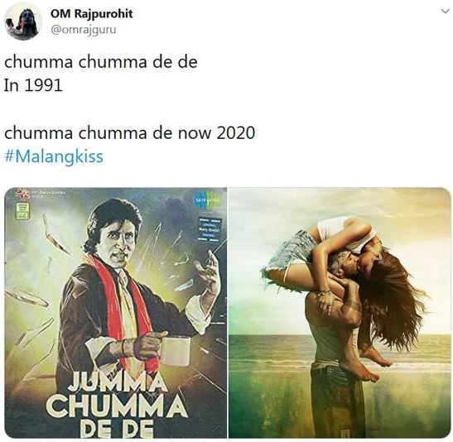
Task: Select the "In 1991" tweet line
Action: 33,85
